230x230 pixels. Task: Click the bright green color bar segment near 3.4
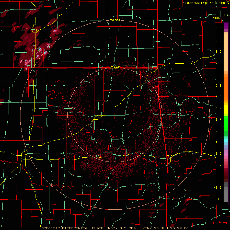coord(226,123)
